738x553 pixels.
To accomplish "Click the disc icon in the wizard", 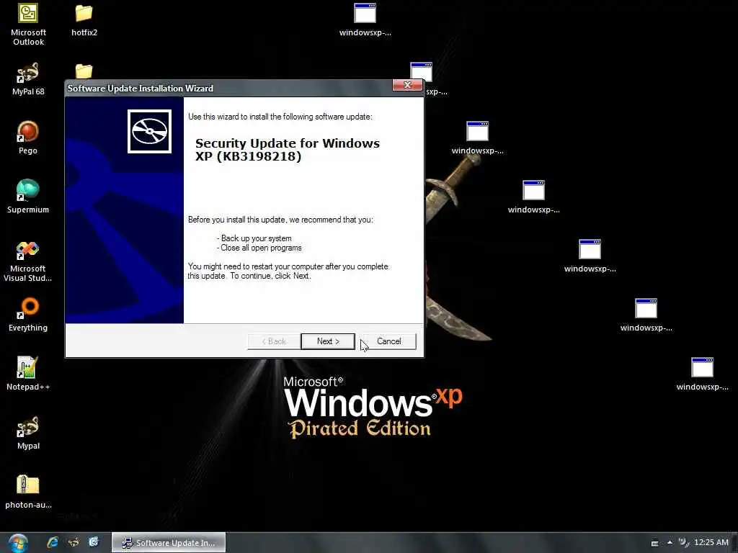I will point(150,131).
